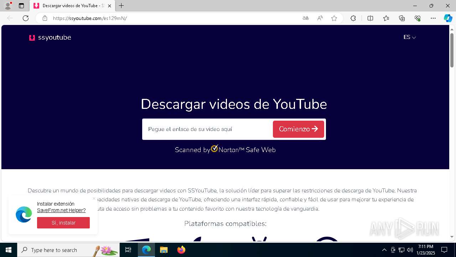The image size is (456, 257).
Task: Open the Favorites list icon
Action: (x=386, y=18)
